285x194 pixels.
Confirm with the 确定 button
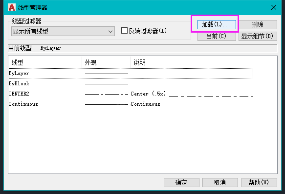click(181, 182)
